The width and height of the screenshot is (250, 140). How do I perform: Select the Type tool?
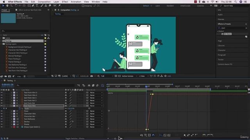pyautogui.click(x=37, y=6)
